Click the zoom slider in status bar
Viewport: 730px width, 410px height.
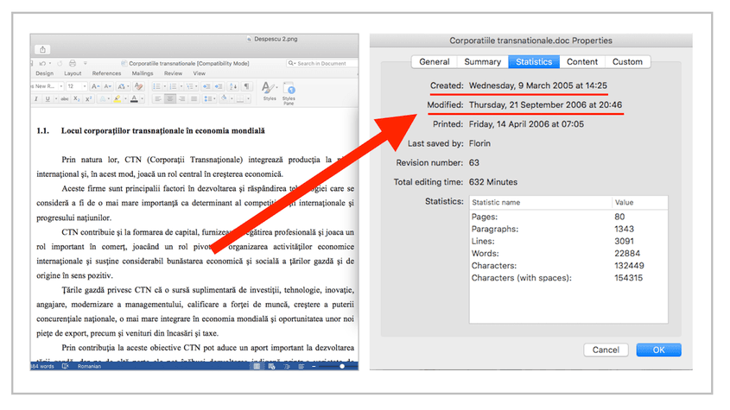pyautogui.click(x=328, y=366)
